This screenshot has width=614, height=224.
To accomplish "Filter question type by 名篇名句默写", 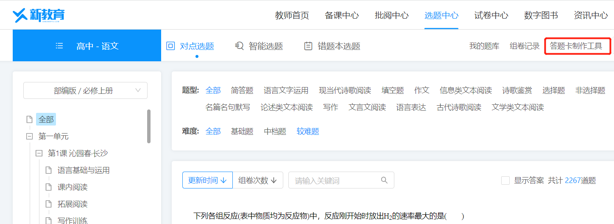I will (228, 107).
